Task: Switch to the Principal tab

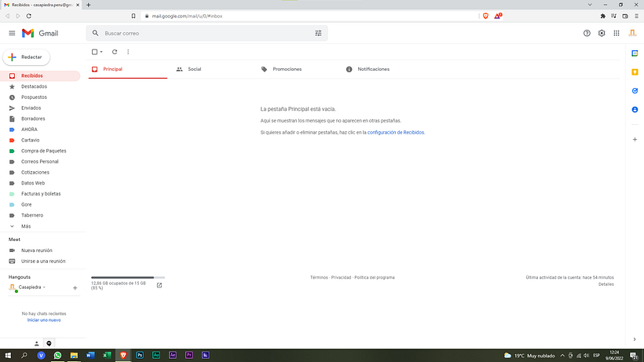Action: [x=128, y=69]
